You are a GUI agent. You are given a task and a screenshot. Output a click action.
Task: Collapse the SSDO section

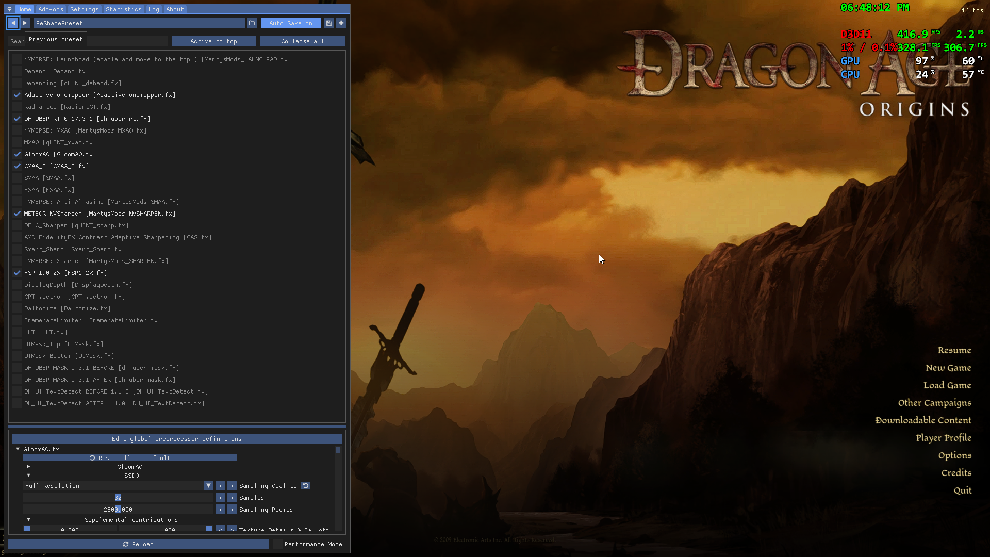[28, 476]
